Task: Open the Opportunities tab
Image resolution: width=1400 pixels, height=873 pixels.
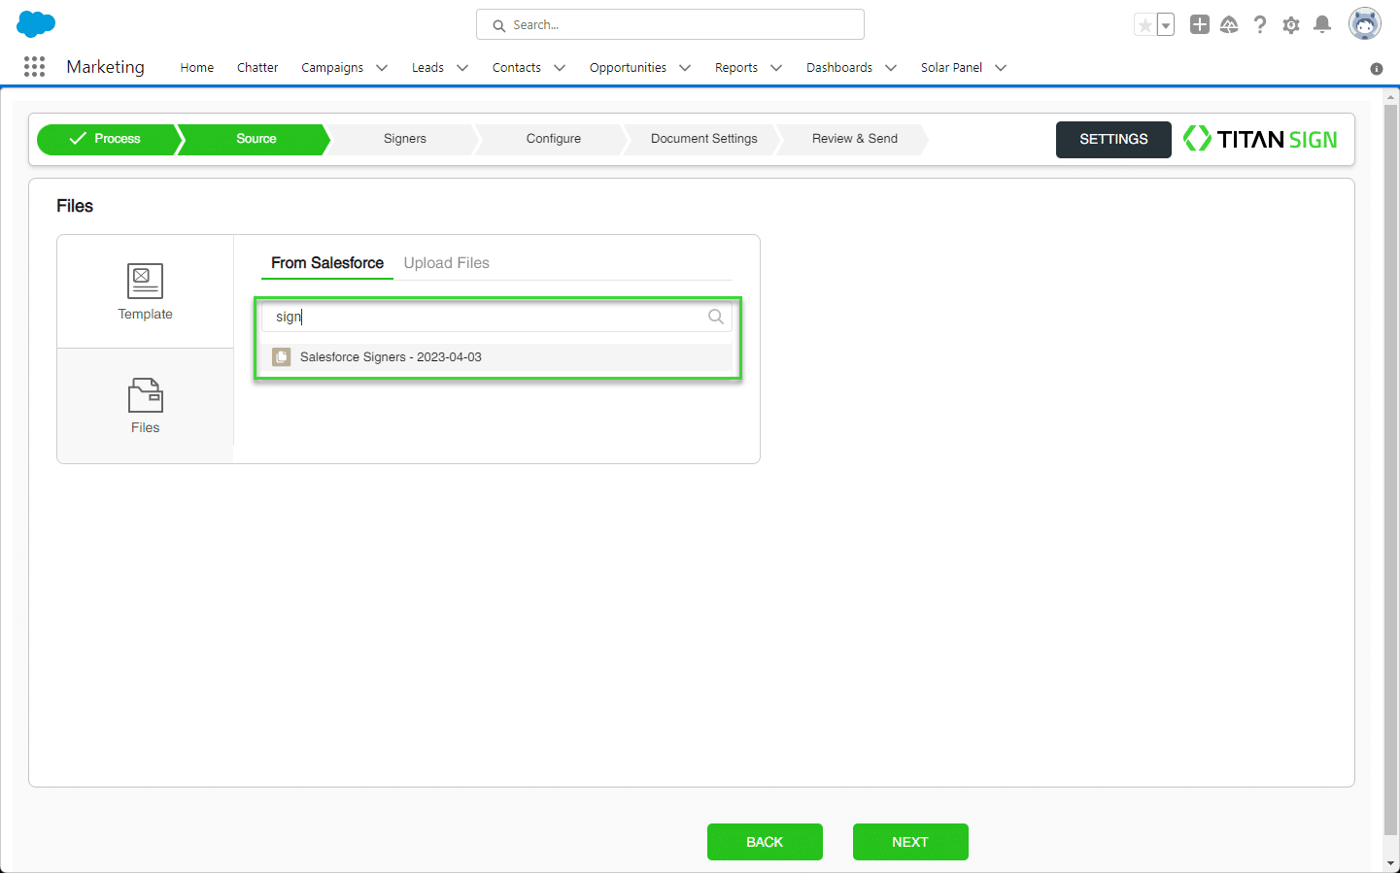Action: pyautogui.click(x=628, y=67)
